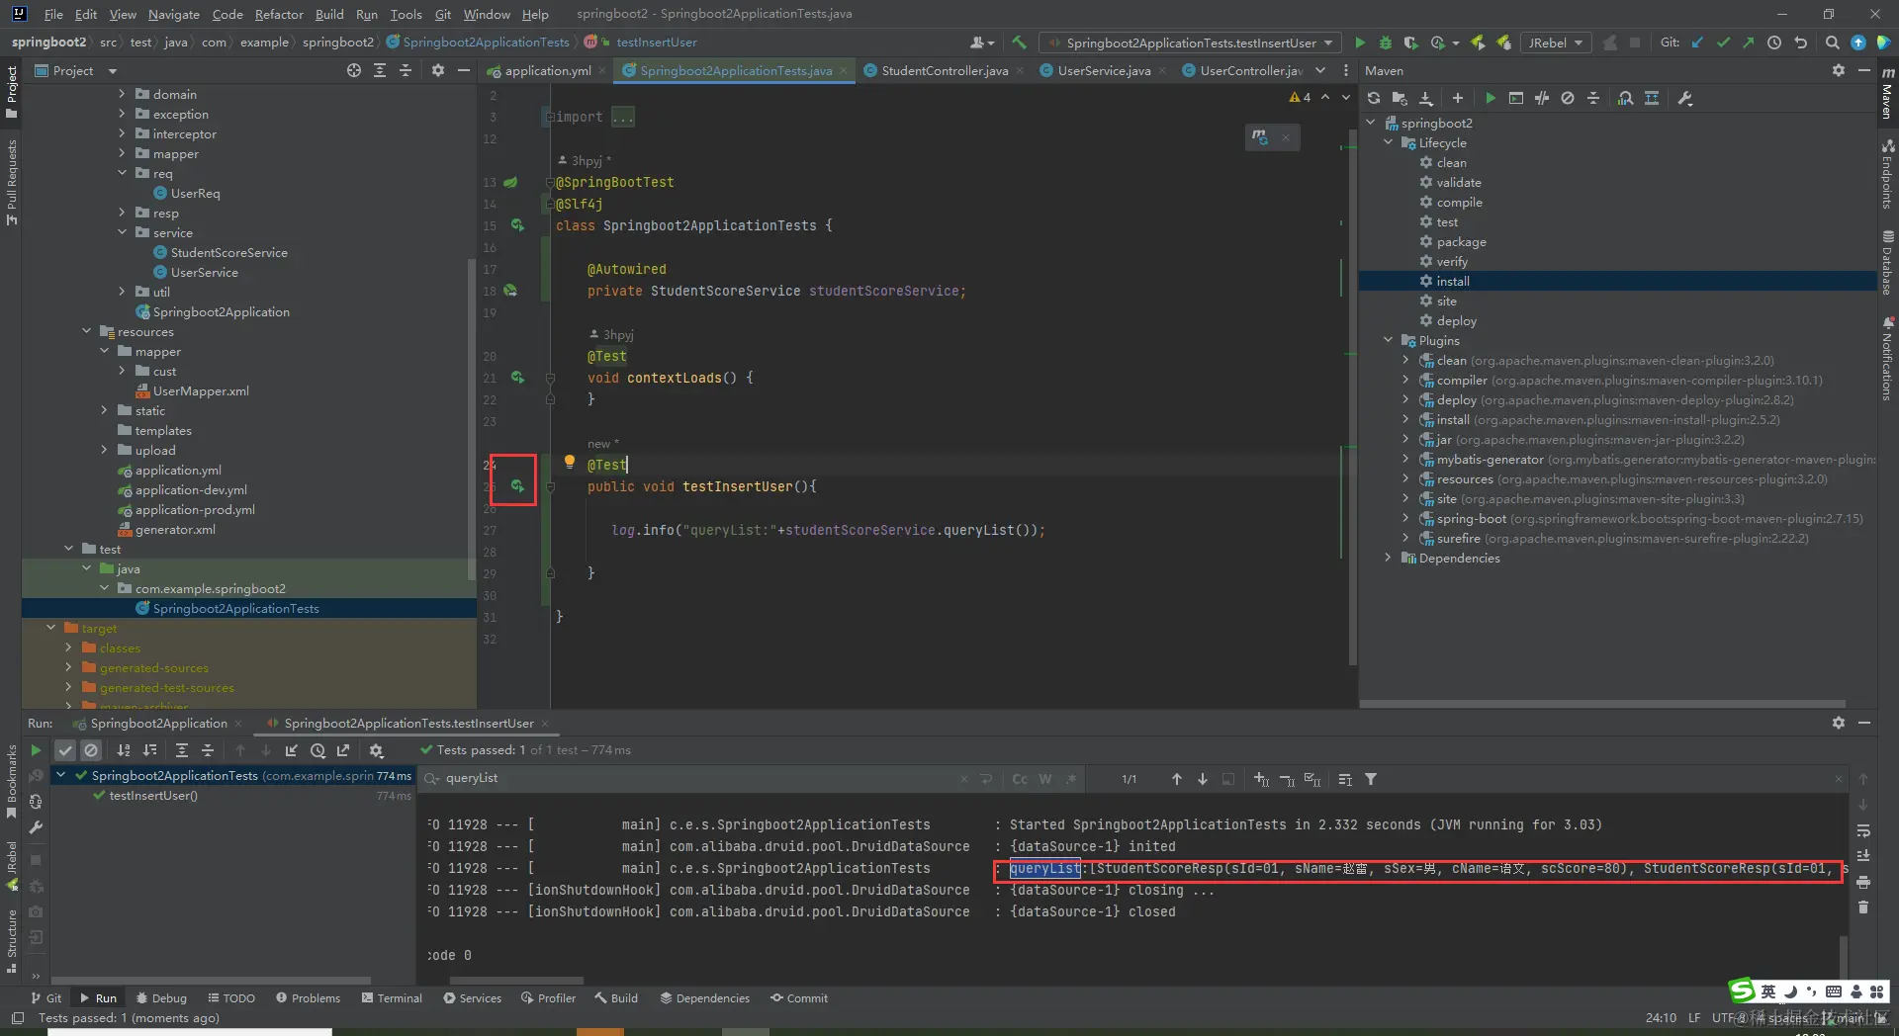
Task: Show Git history clock icon
Action: coord(1774,43)
